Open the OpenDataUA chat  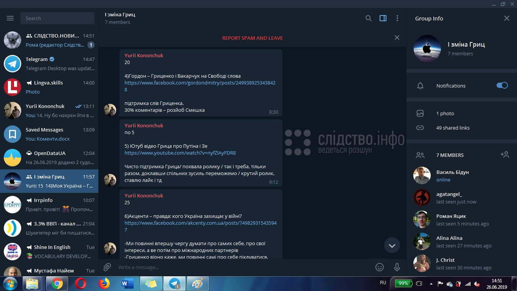[x=49, y=158]
